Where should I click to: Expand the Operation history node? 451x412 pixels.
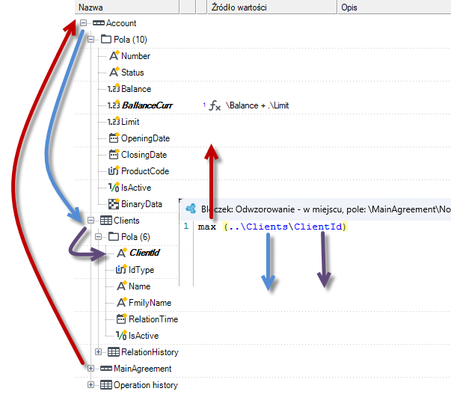90,384
